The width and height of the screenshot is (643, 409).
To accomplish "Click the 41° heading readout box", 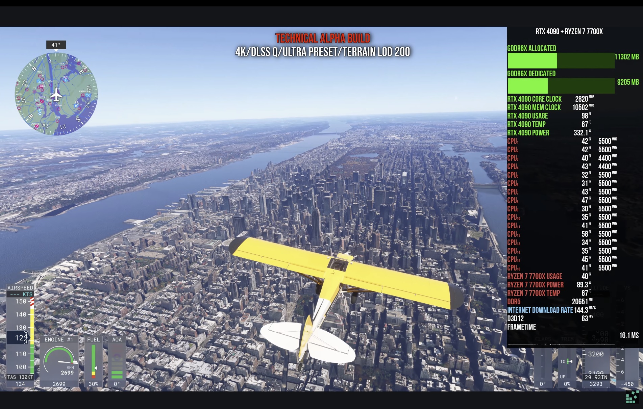I will [56, 45].
